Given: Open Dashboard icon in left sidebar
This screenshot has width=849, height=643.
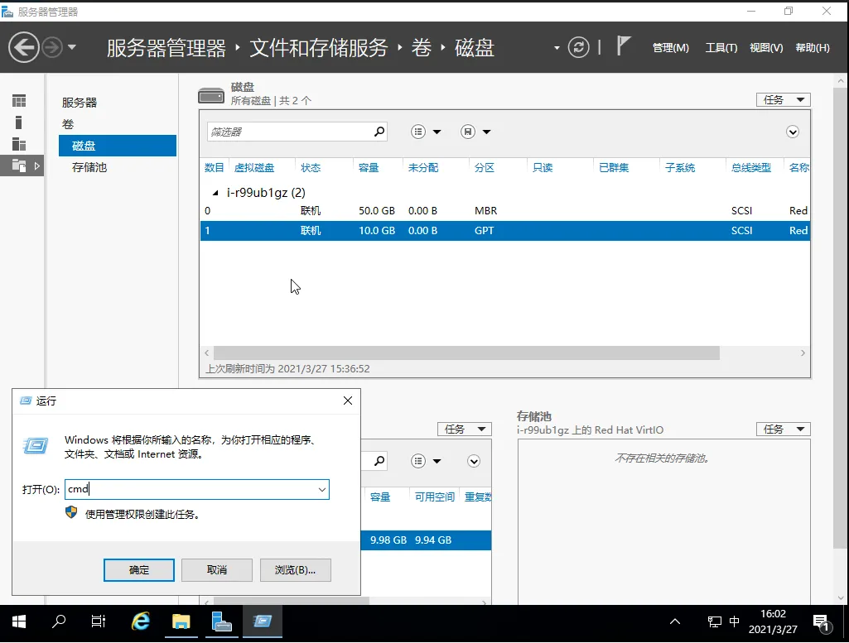Looking at the screenshot, I should point(19,101).
